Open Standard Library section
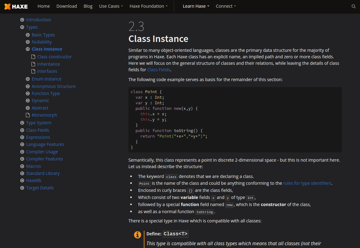 coord(43,173)
